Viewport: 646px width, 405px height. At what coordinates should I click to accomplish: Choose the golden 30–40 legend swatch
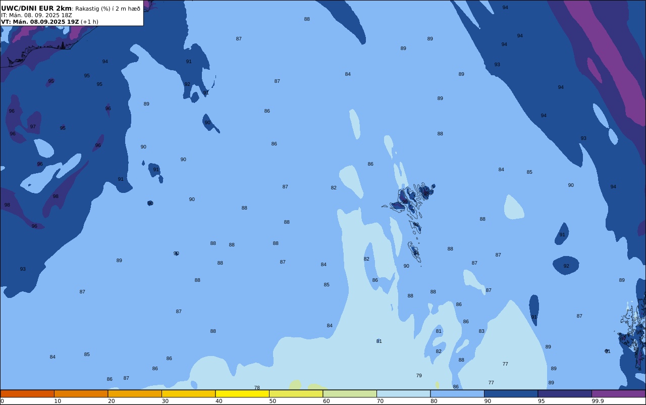click(x=188, y=394)
